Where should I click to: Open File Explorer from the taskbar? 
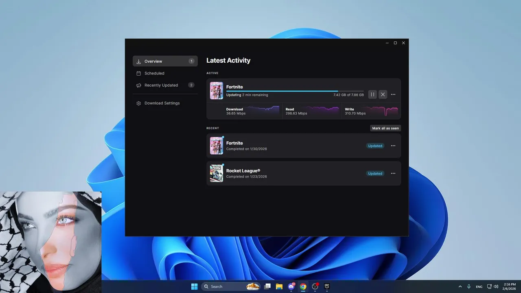coord(279,286)
